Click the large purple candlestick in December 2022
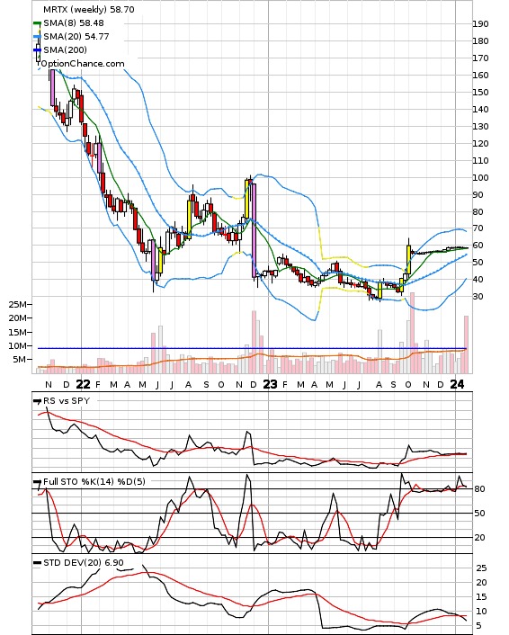Viewport: 509px width, 635px height. tap(254, 230)
